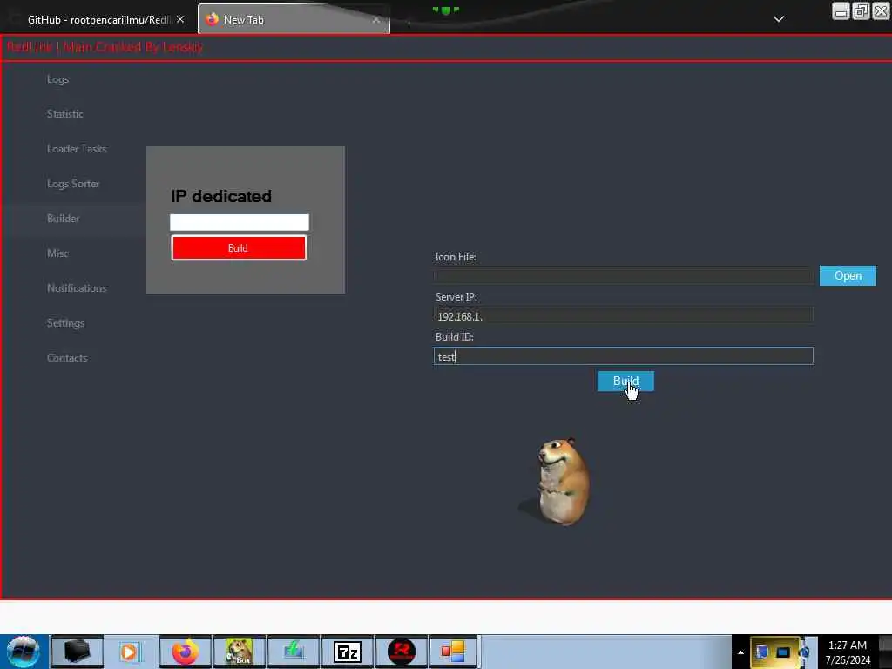Image resolution: width=892 pixels, height=669 pixels.
Task: Click the clock showing 1:27 AM
Action: (848, 652)
